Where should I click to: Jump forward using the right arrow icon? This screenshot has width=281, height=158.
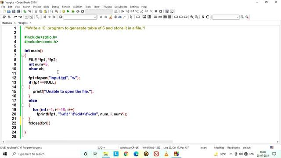(106, 17)
